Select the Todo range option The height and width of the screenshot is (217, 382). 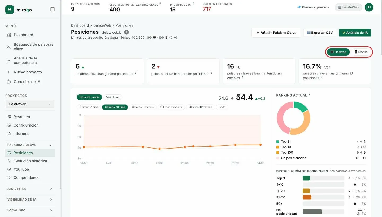point(222,107)
